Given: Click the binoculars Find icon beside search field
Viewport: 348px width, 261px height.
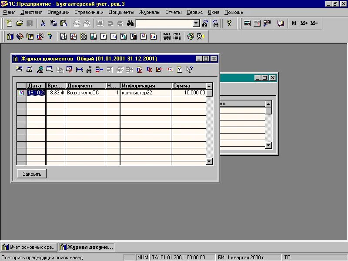Looking at the screenshot, I should point(130,23).
